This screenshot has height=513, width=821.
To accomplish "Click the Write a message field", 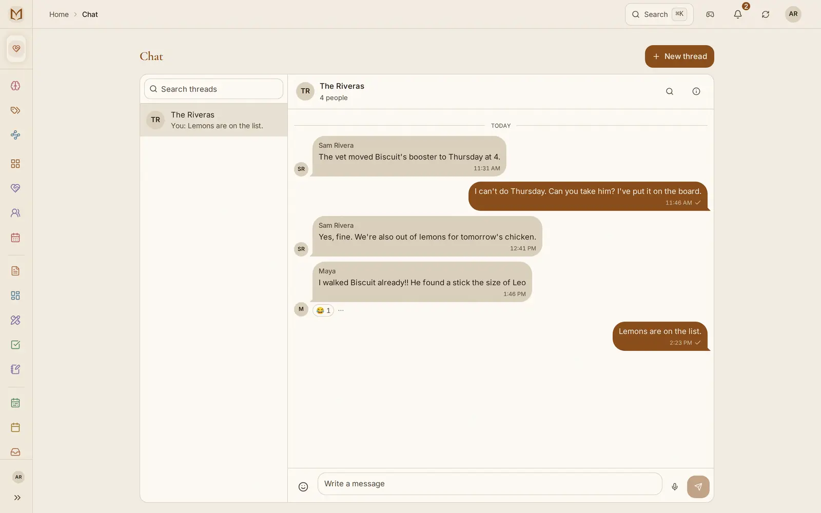I will pos(490,484).
